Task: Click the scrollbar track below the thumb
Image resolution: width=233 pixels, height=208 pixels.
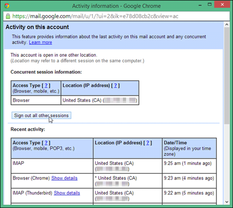Action: click(x=227, y=162)
